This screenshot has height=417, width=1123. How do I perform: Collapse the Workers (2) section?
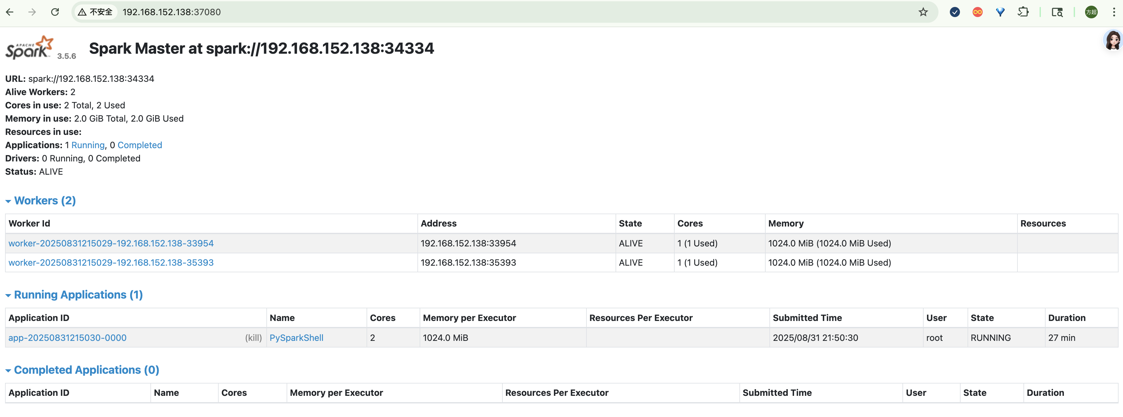tap(40, 200)
